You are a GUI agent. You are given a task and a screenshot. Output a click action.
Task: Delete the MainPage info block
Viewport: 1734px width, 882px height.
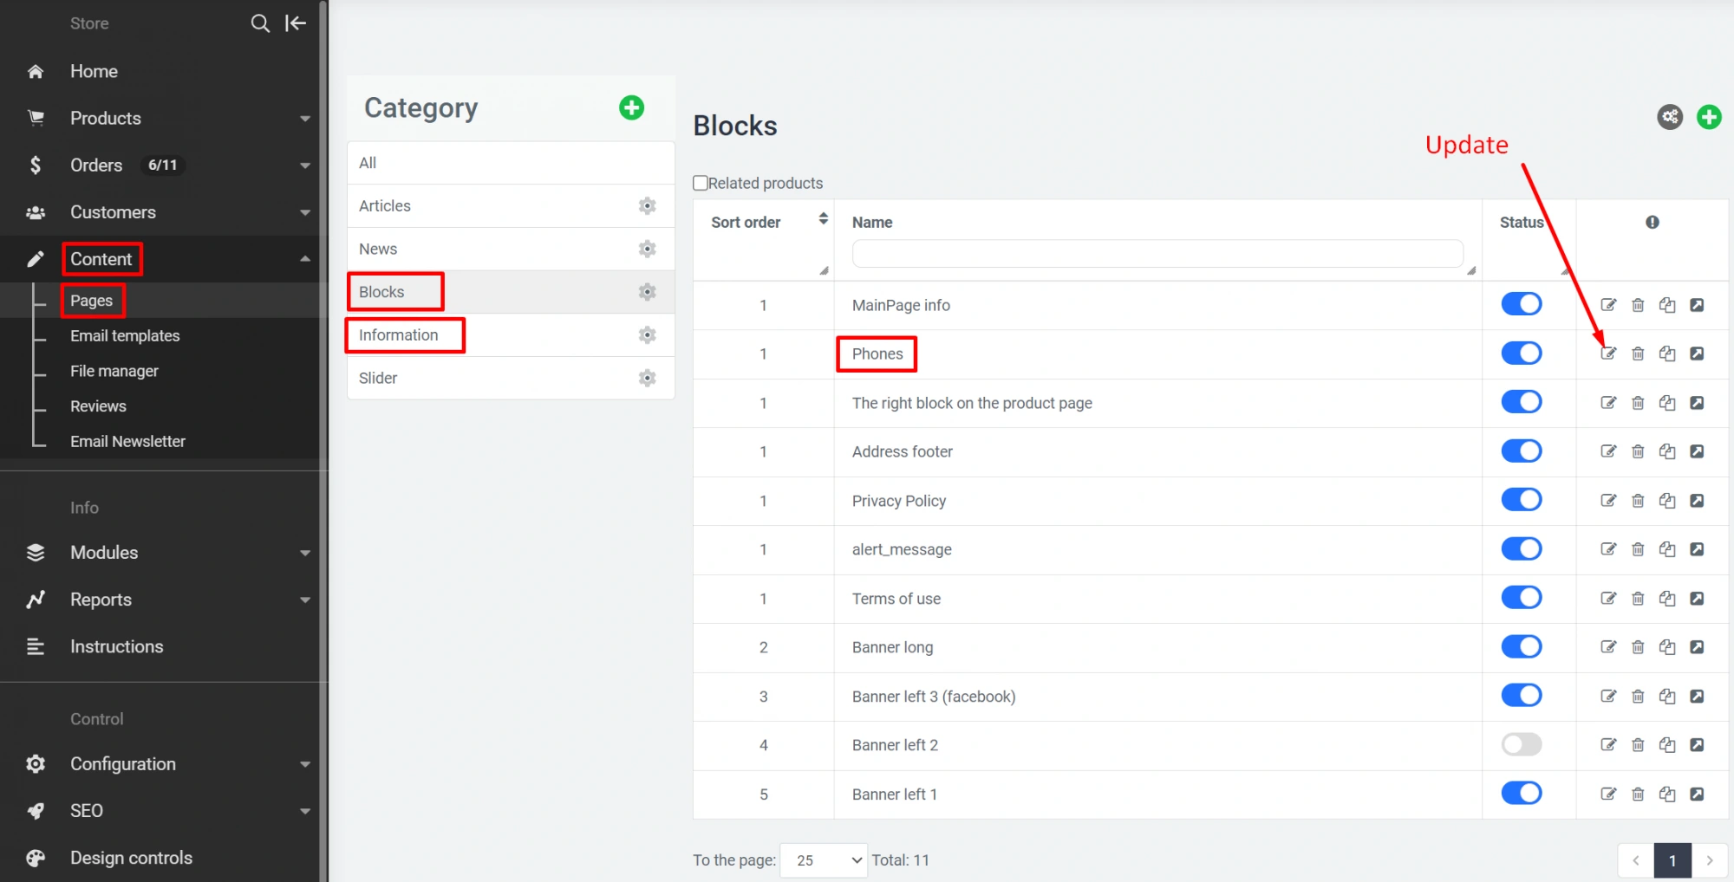pos(1638,305)
